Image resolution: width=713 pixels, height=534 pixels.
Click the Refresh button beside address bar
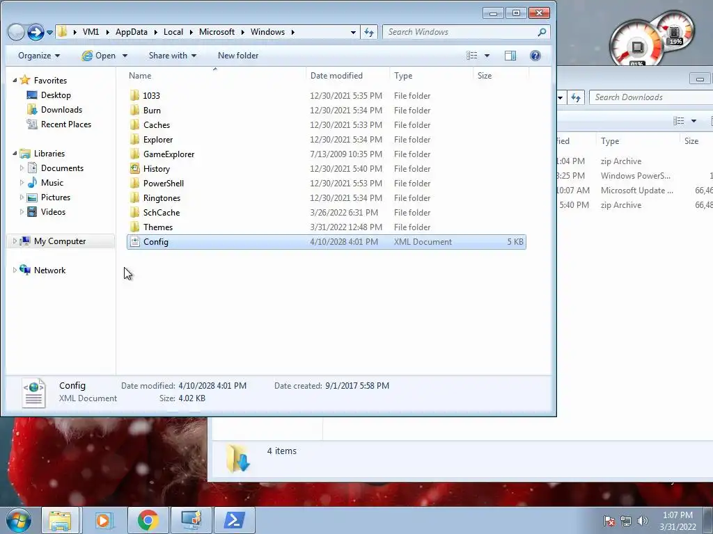pyautogui.click(x=369, y=32)
